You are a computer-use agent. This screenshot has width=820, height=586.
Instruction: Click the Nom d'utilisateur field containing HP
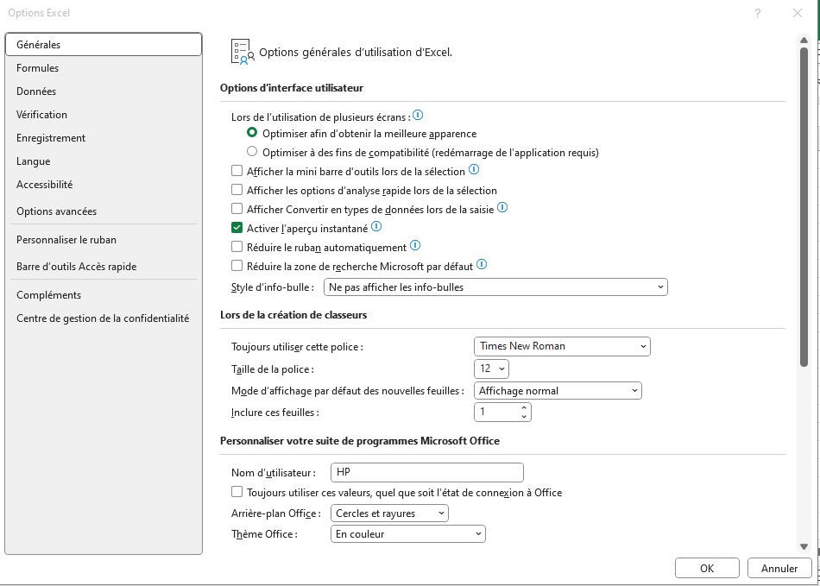pyautogui.click(x=426, y=472)
